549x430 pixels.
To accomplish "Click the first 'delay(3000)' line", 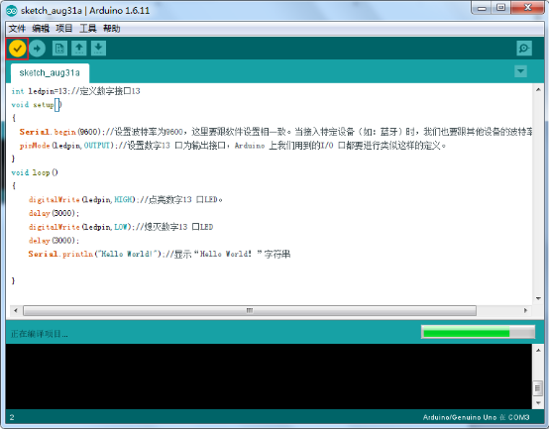I will [x=54, y=213].
